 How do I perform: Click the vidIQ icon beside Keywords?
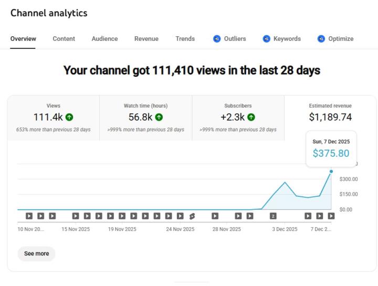pyautogui.click(x=266, y=39)
